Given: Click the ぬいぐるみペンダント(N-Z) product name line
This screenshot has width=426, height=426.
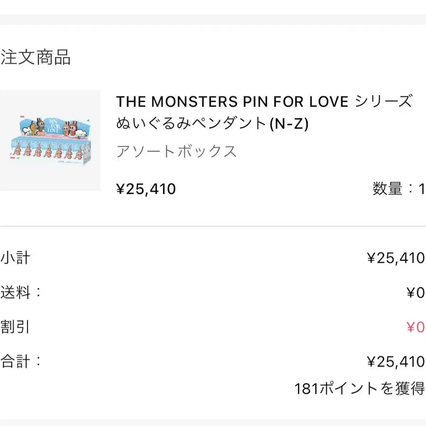Looking at the screenshot, I should tap(213, 124).
